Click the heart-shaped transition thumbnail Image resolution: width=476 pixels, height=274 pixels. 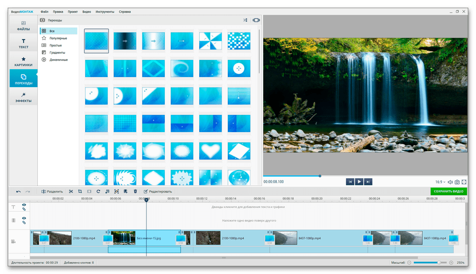tap(210, 151)
